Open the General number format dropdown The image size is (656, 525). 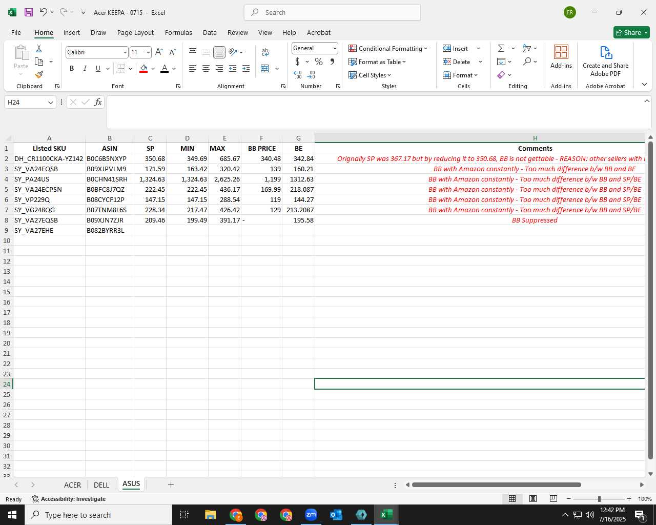point(335,48)
